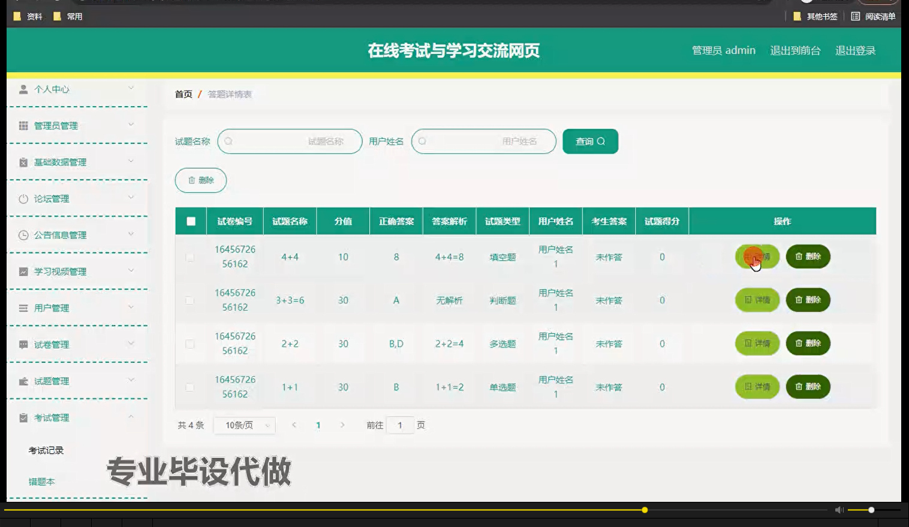Select the 个人中心 person icon in sidebar

click(x=23, y=89)
